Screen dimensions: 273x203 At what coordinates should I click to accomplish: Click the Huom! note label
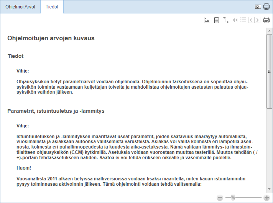coord(24,168)
